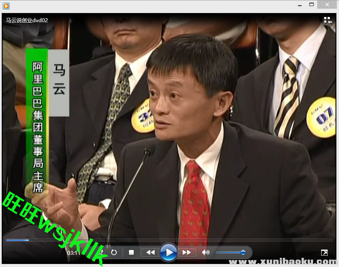Click the Next fast-forward button
Screen dimensions: 339x267
click(186, 252)
